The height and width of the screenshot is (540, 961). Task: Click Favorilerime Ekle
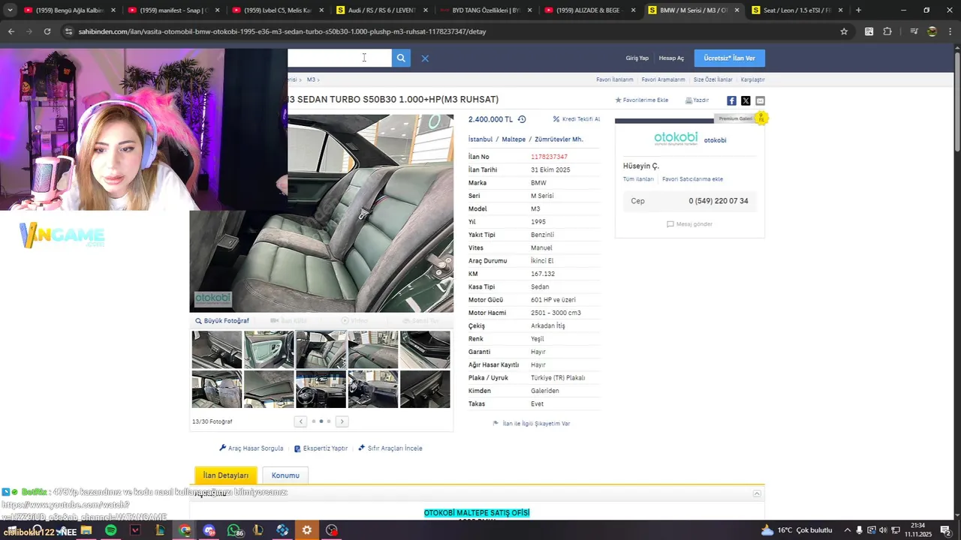[642, 100]
